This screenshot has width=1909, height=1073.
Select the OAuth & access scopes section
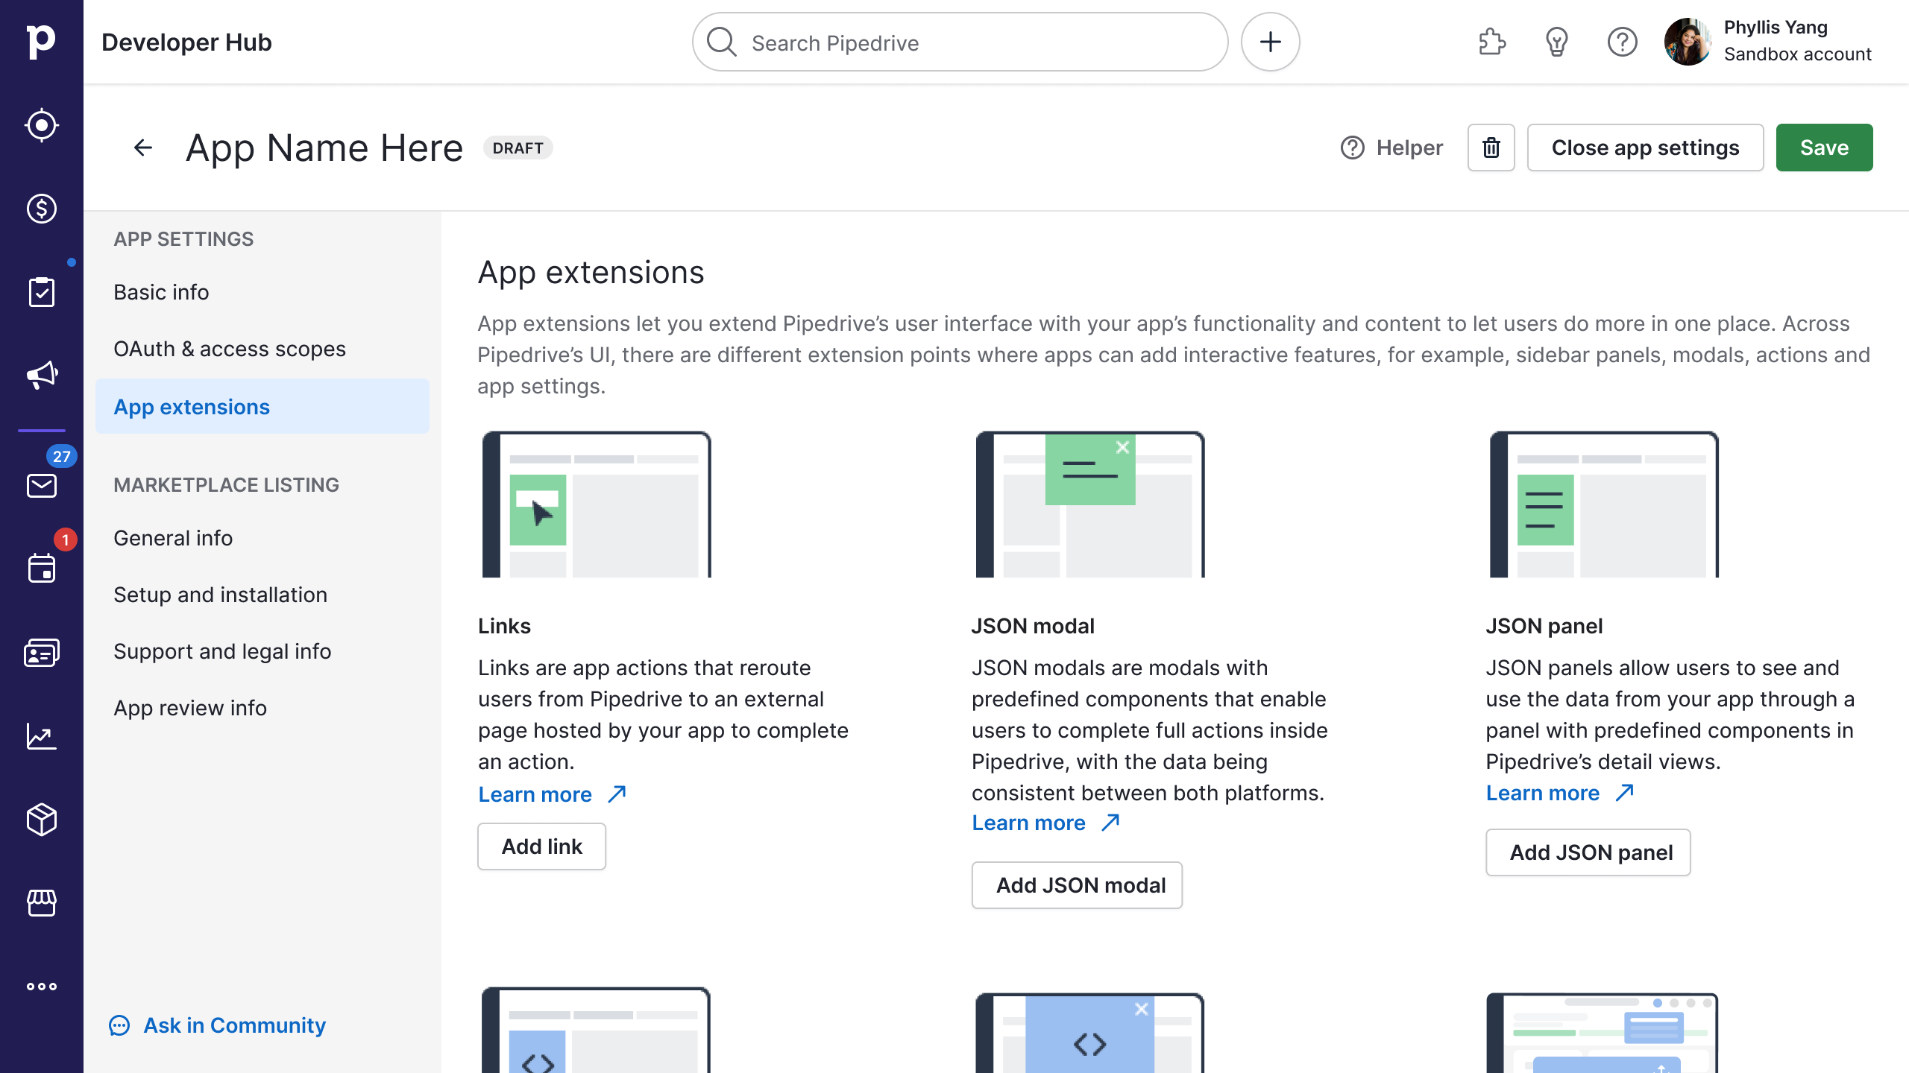[x=230, y=349]
